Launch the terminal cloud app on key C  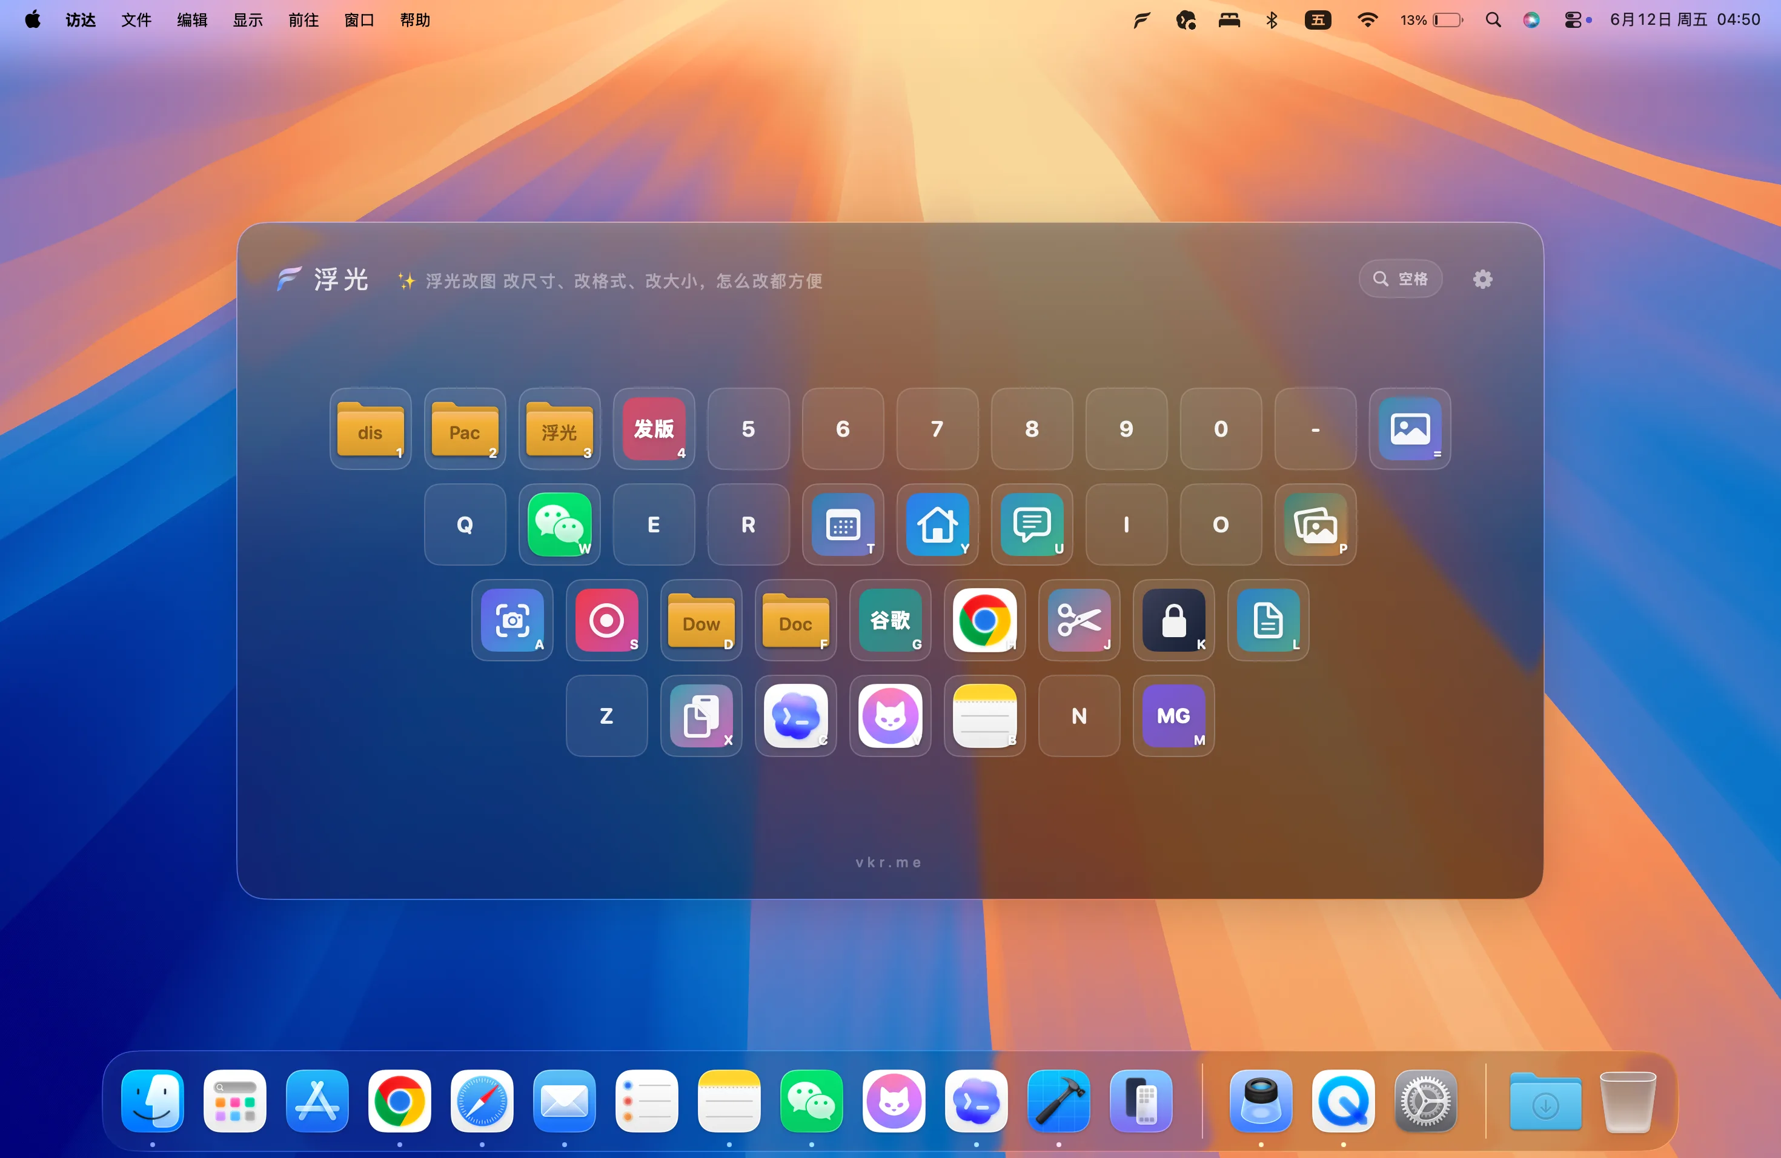[795, 716]
